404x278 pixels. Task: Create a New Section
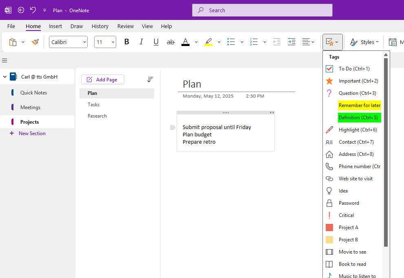pyautogui.click(x=28, y=133)
